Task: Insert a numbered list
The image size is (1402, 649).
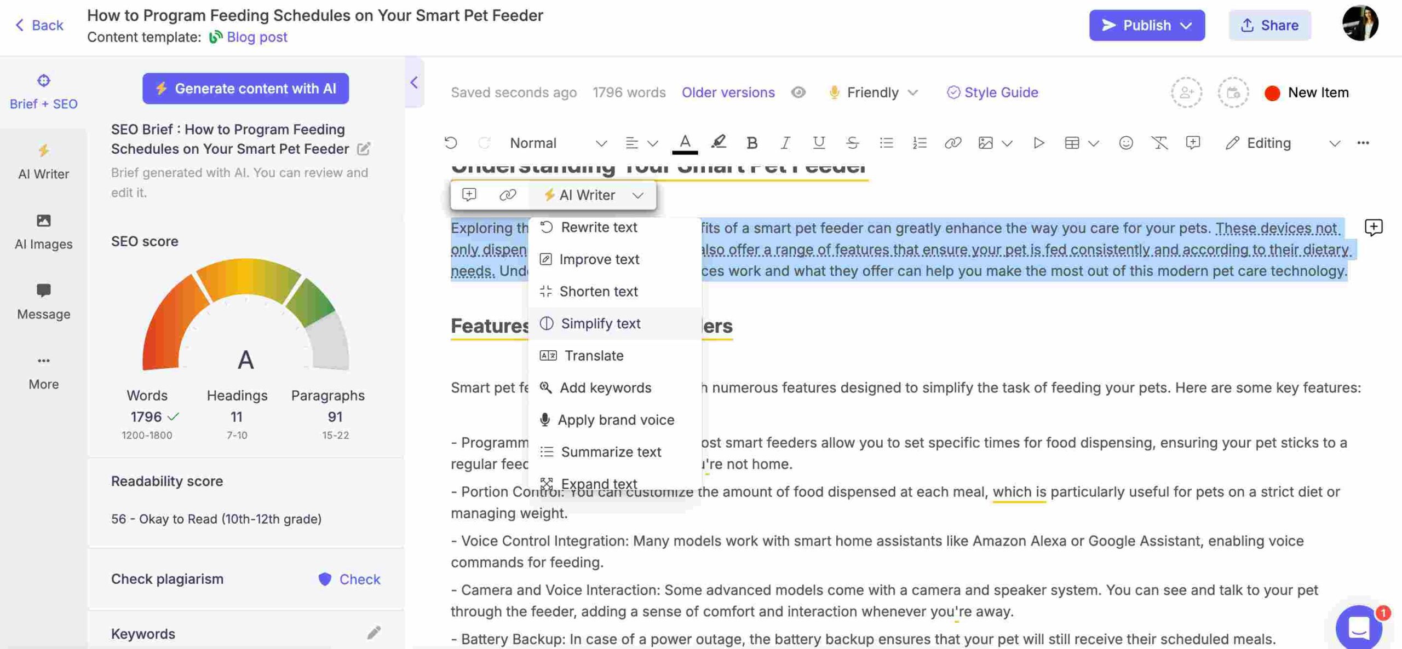Action: (919, 143)
